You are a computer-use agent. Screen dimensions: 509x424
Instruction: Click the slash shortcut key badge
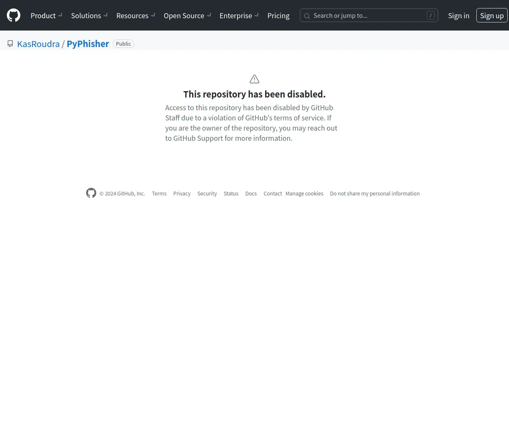(431, 16)
